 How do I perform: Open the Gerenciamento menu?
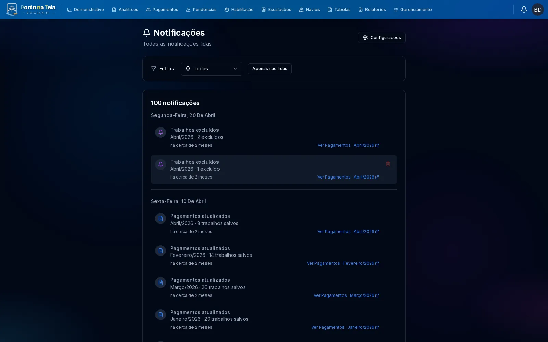413,10
